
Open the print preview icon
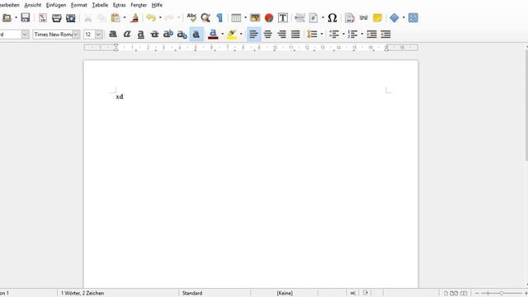(x=70, y=18)
